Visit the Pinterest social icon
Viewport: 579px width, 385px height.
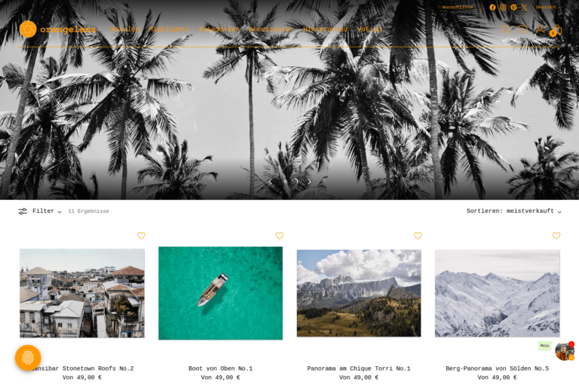pyautogui.click(x=513, y=8)
